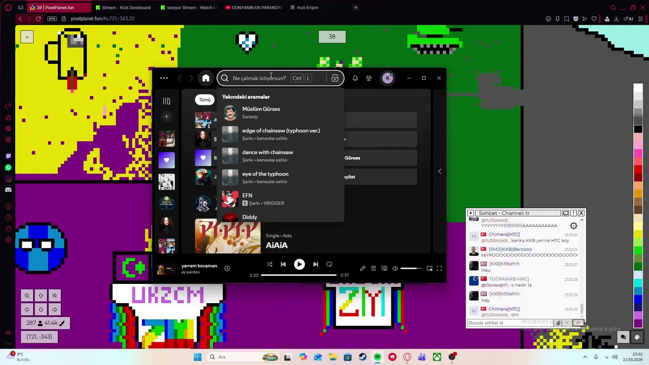This screenshot has width=649, height=365.
Task: Enter Spotify full screen mode
Action: 440,268
